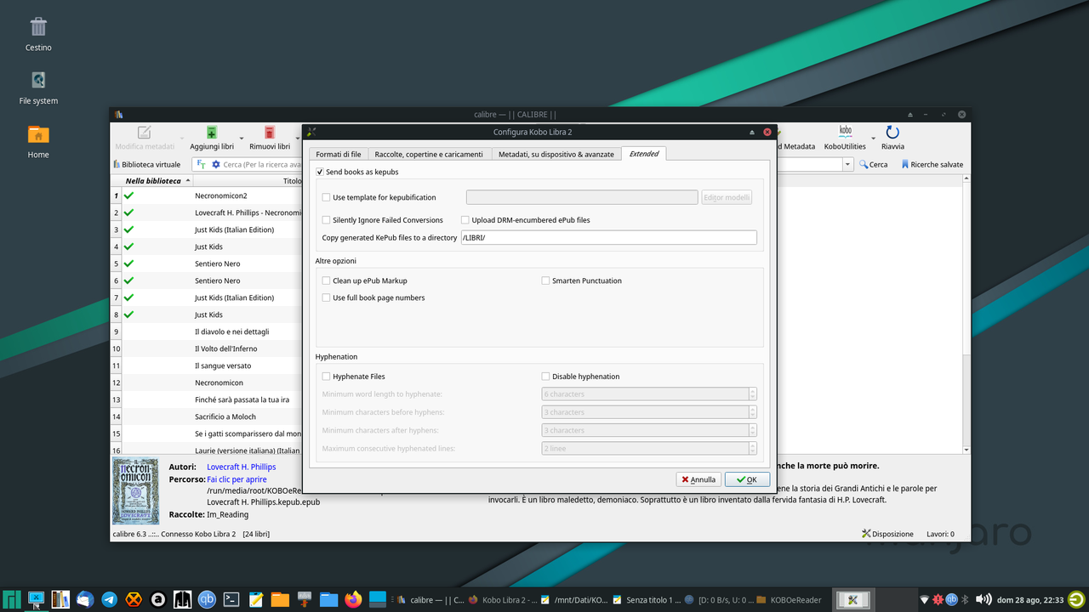Click Rimuovi libri icon in calibre toolbar
1089x612 pixels.
point(269,133)
